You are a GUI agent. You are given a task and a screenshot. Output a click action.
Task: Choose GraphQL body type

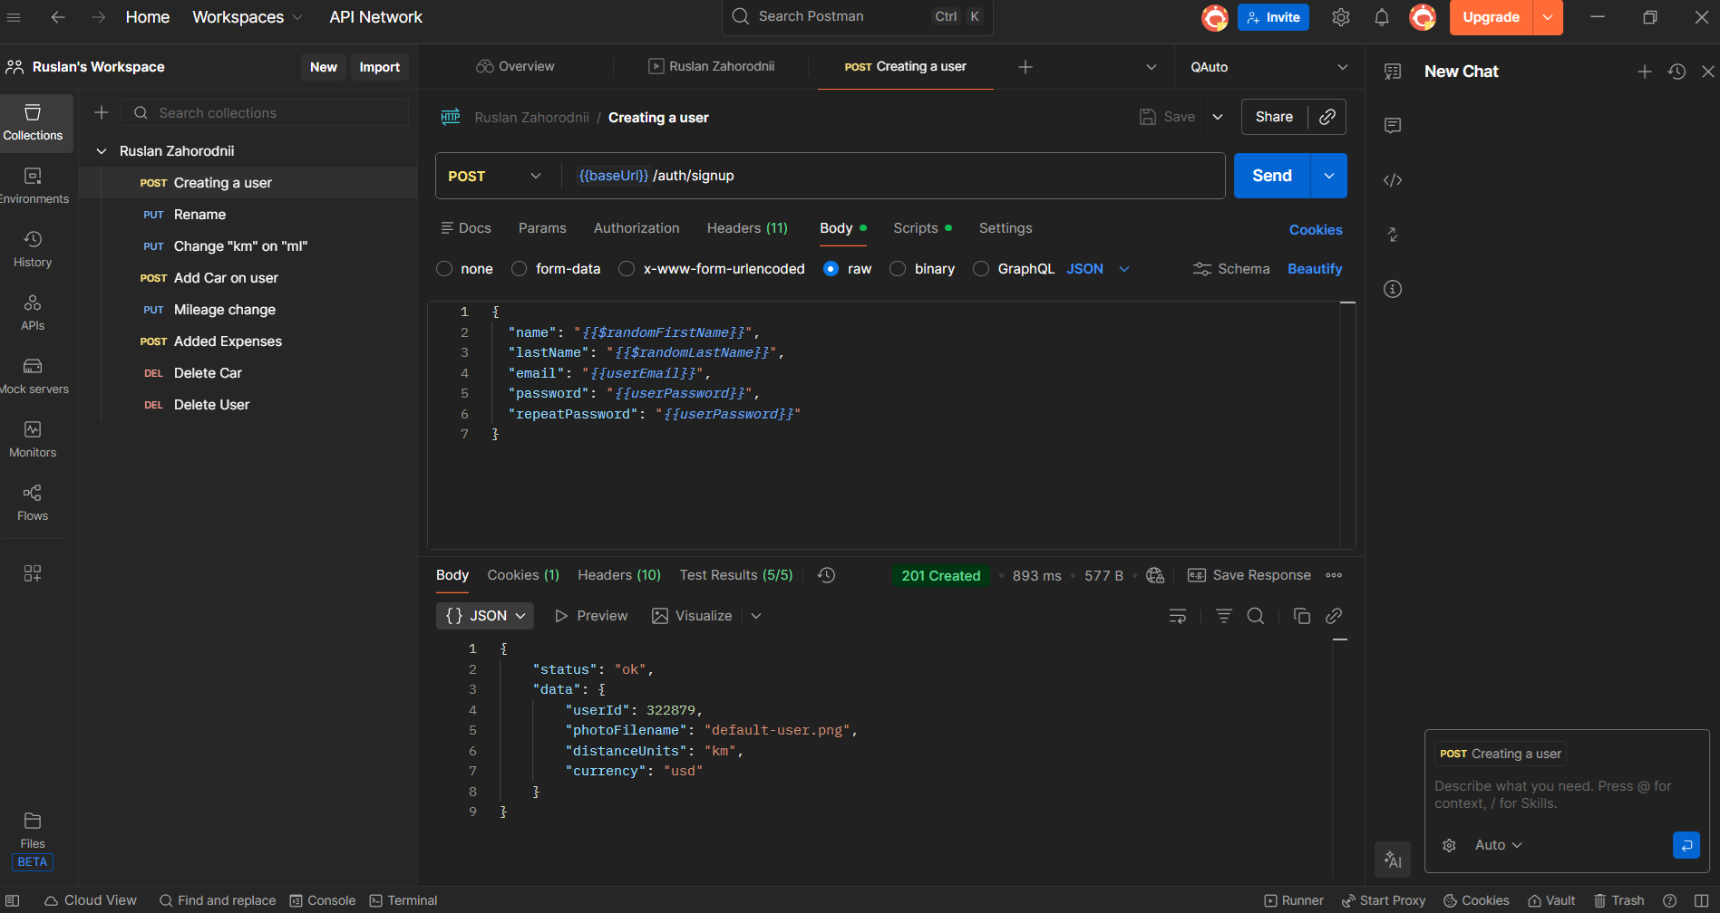click(x=981, y=269)
